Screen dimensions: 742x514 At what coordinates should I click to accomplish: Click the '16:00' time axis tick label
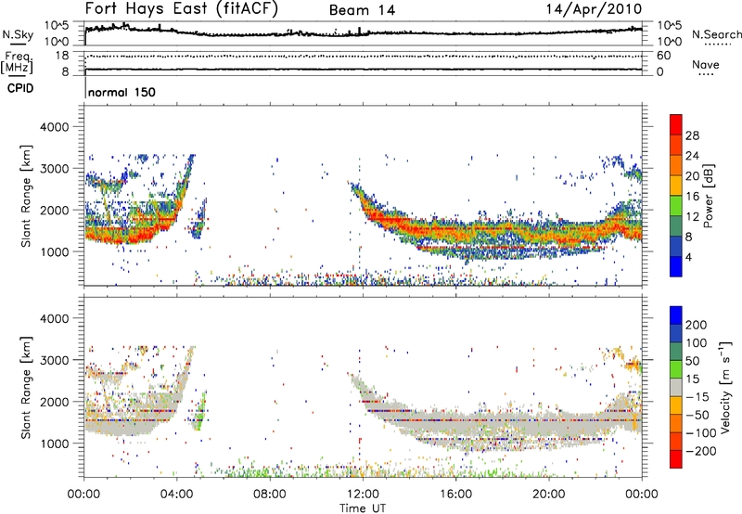click(x=455, y=495)
